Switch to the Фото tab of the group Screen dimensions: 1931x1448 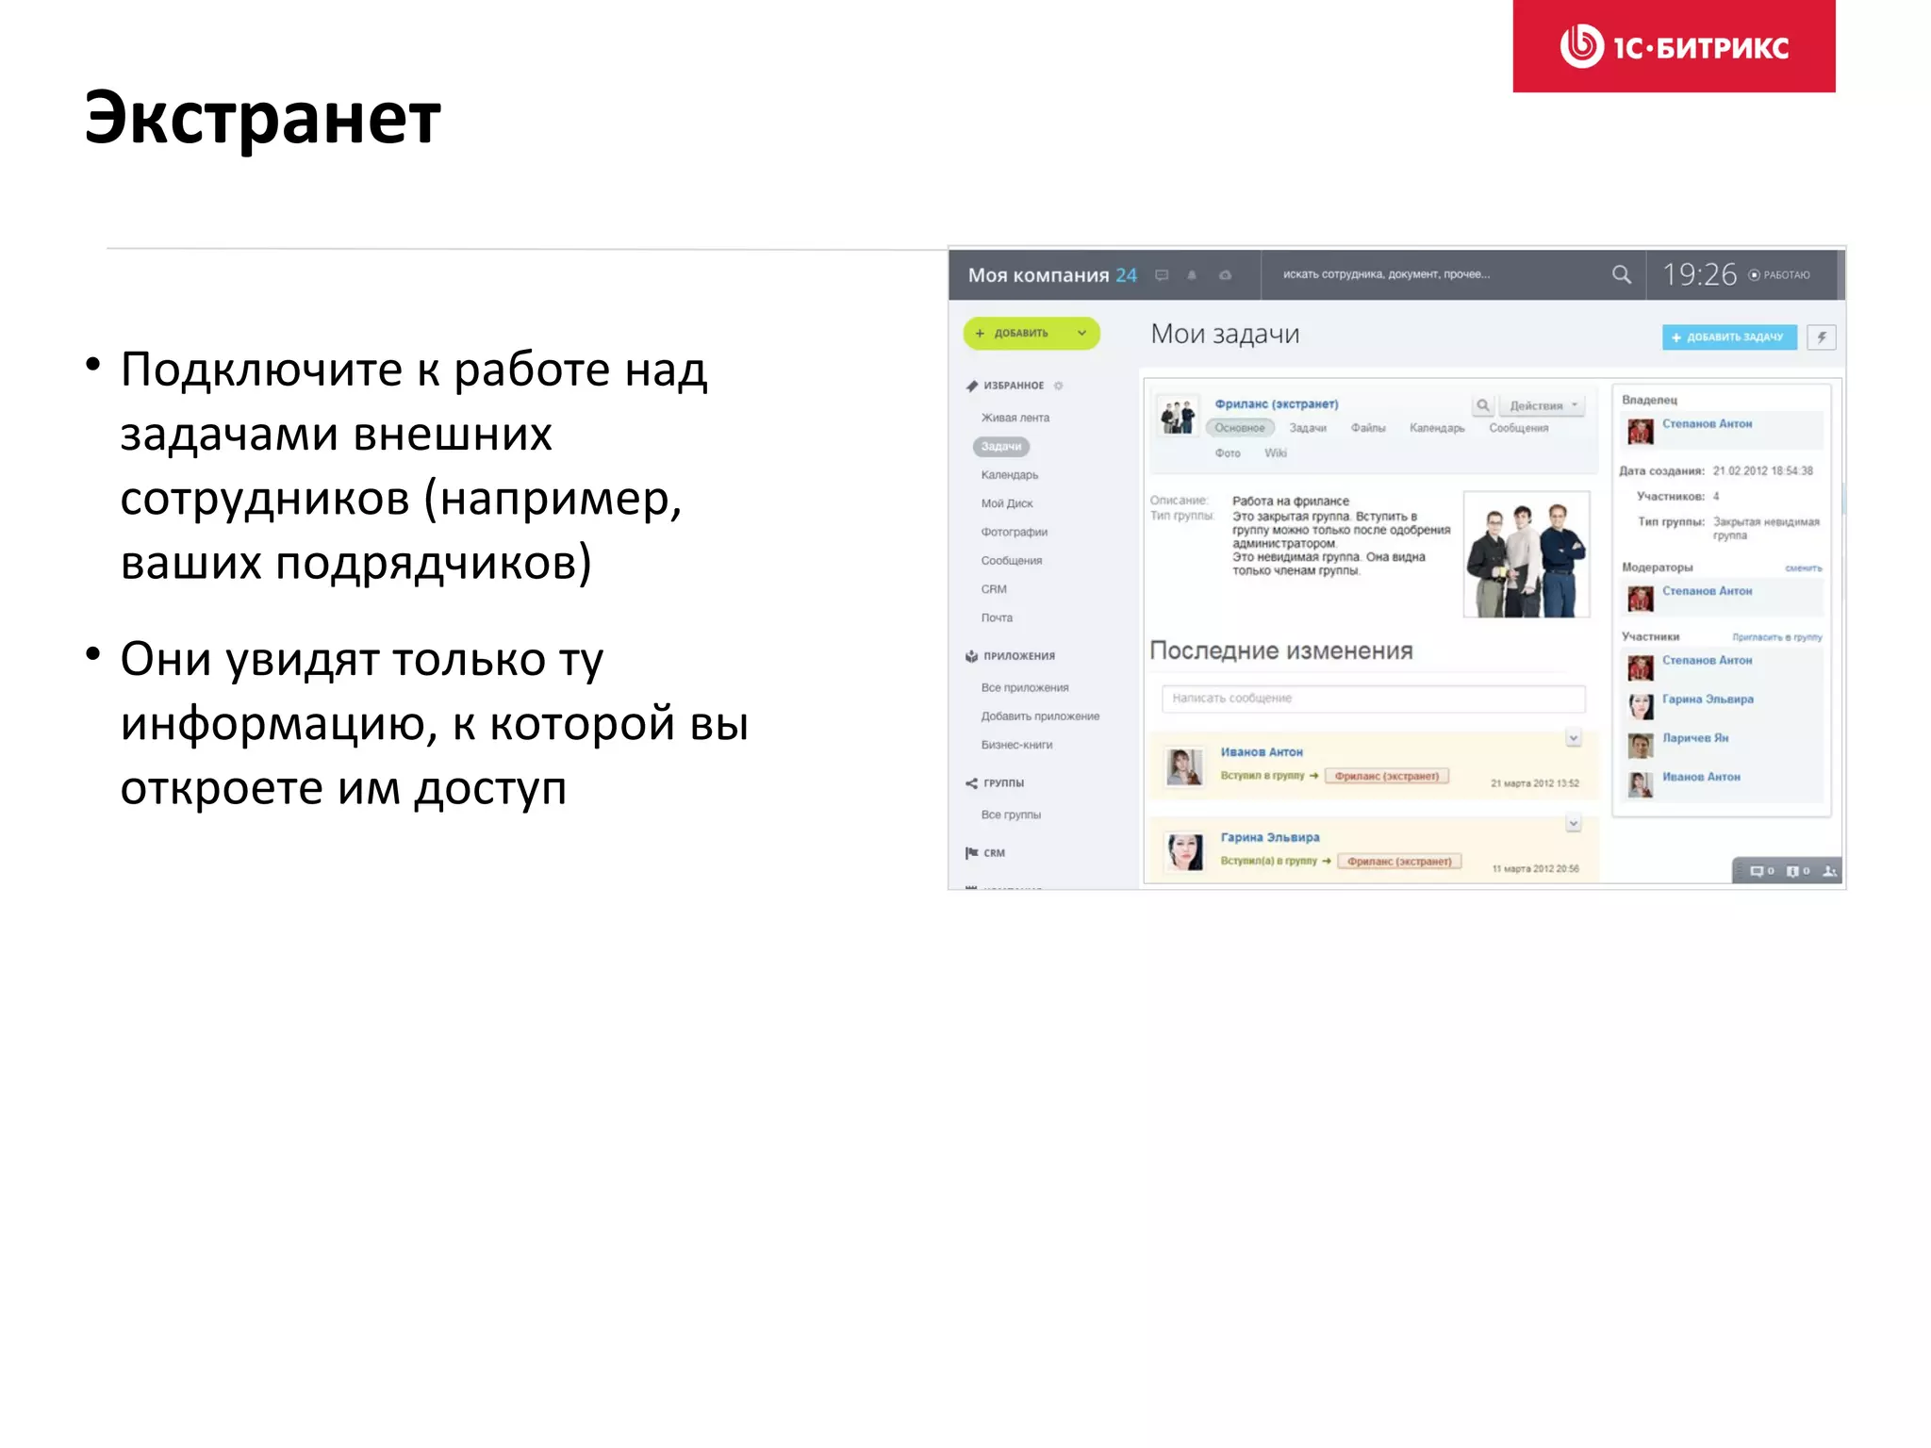(x=1228, y=453)
